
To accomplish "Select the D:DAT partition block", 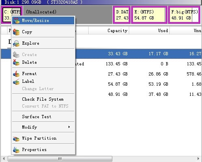I will point(122,15).
